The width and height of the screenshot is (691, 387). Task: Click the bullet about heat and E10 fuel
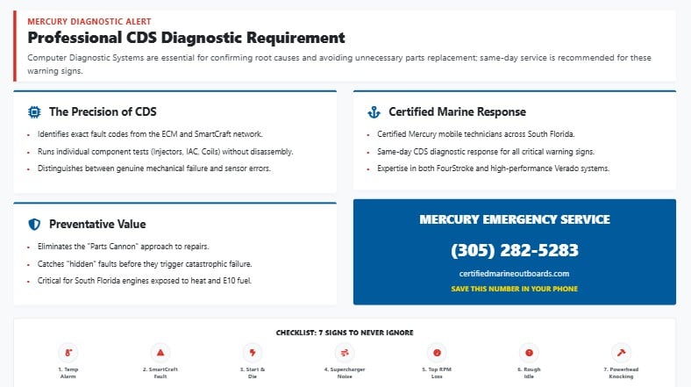[145, 281]
